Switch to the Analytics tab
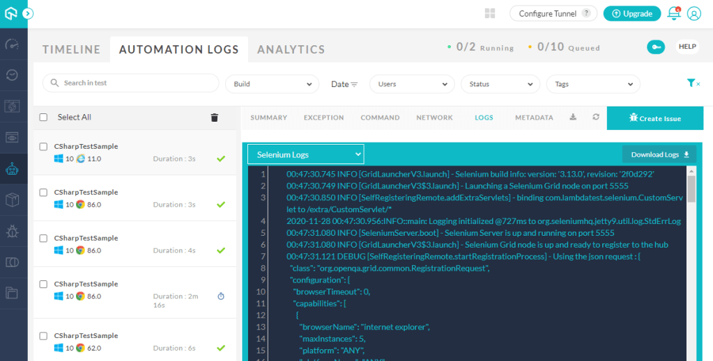 point(291,49)
